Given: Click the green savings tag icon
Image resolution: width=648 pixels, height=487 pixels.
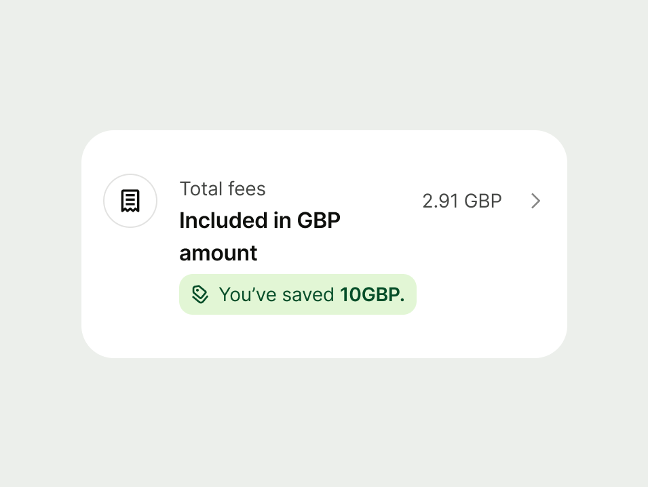Looking at the screenshot, I should coord(199,294).
